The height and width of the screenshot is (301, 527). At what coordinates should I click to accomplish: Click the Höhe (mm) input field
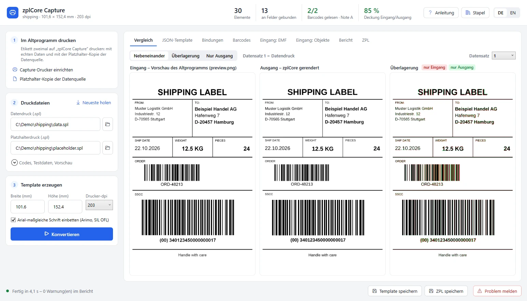tap(65, 207)
